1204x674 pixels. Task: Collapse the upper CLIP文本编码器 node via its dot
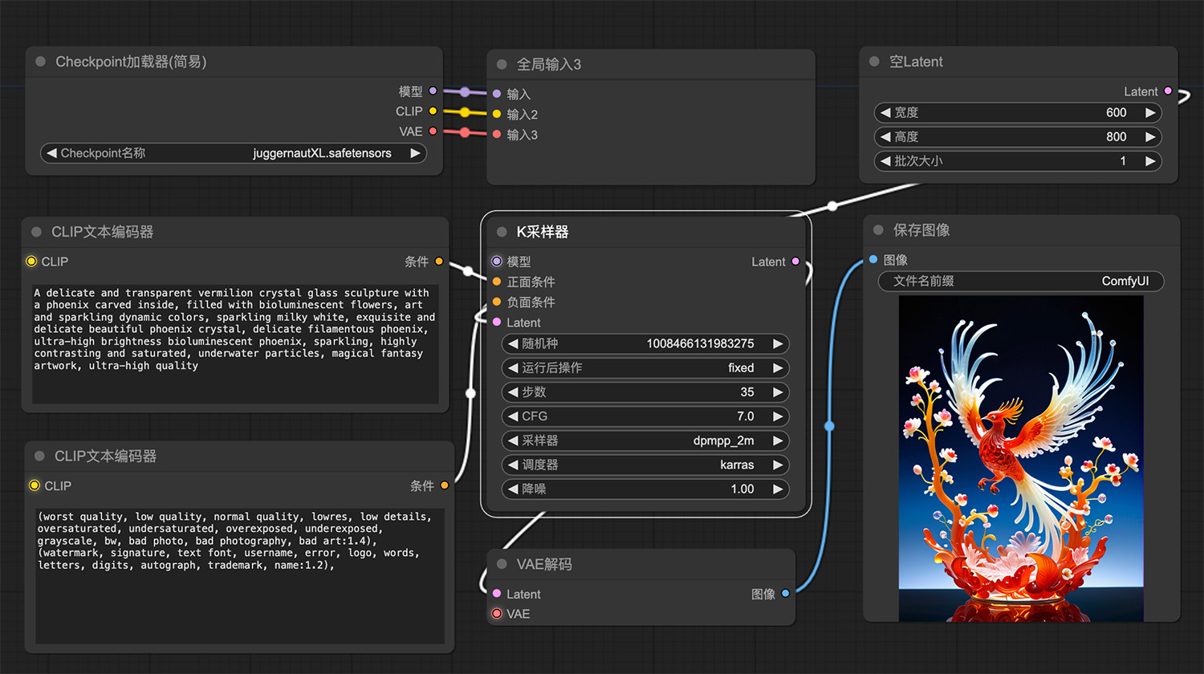click(x=36, y=232)
